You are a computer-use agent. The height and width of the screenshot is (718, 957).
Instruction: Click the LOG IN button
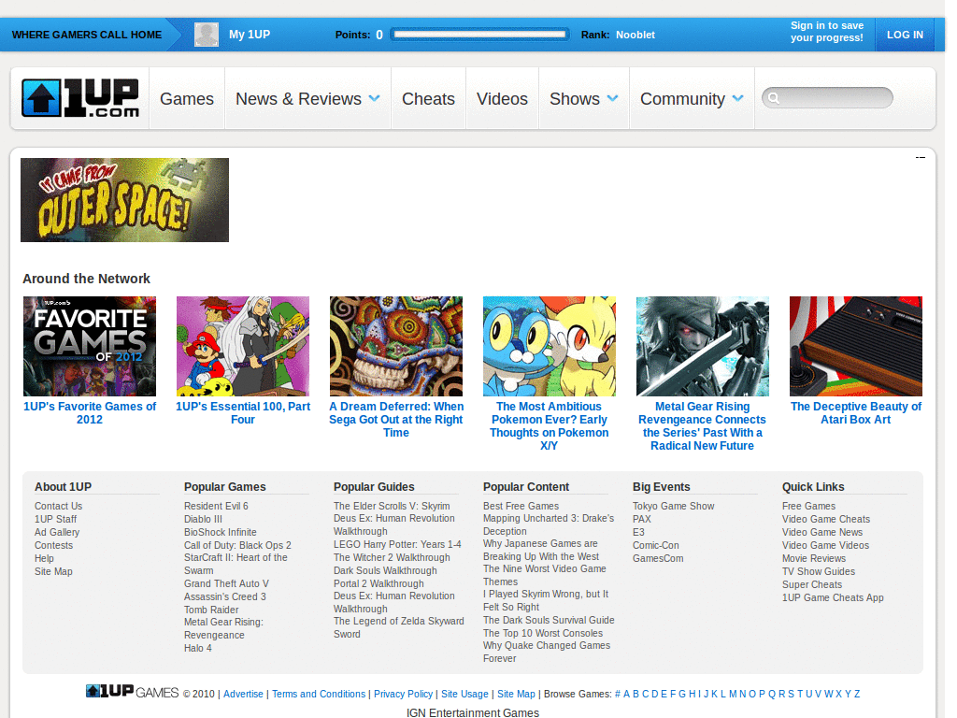coord(904,34)
